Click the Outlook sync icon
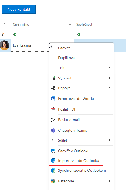 click(x=53, y=170)
